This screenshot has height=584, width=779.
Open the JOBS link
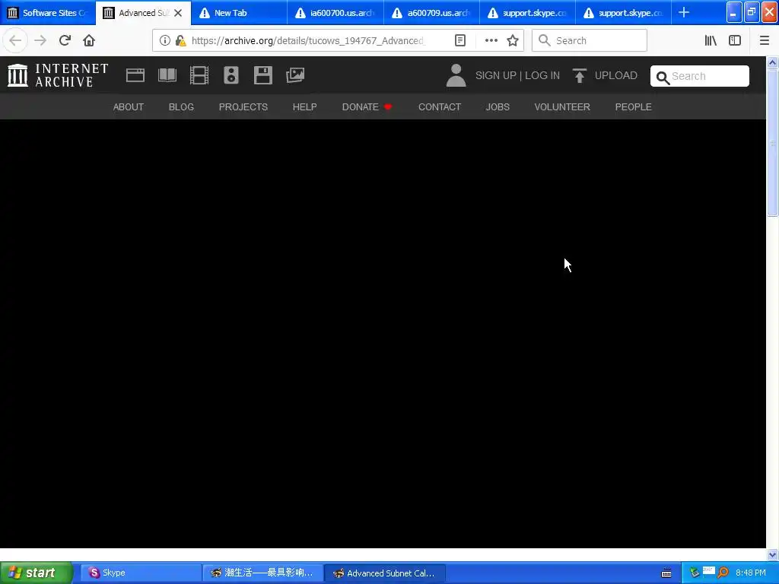[x=498, y=106]
